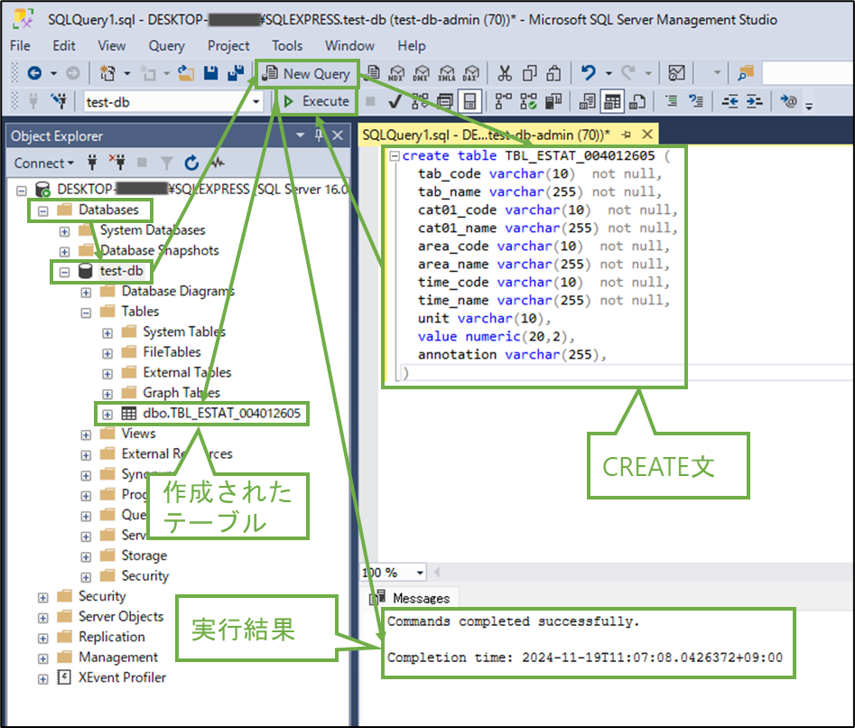
Task: Open the Edit menu
Action: pyautogui.click(x=64, y=46)
